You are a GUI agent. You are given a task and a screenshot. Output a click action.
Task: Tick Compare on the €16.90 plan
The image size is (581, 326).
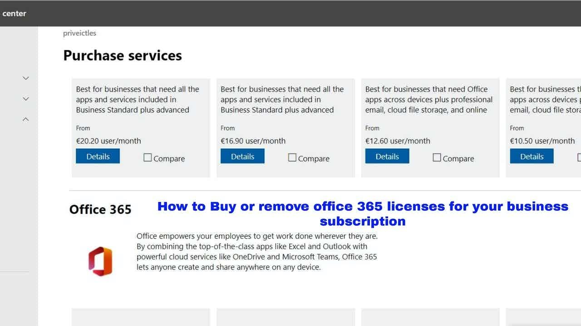pyautogui.click(x=292, y=158)
